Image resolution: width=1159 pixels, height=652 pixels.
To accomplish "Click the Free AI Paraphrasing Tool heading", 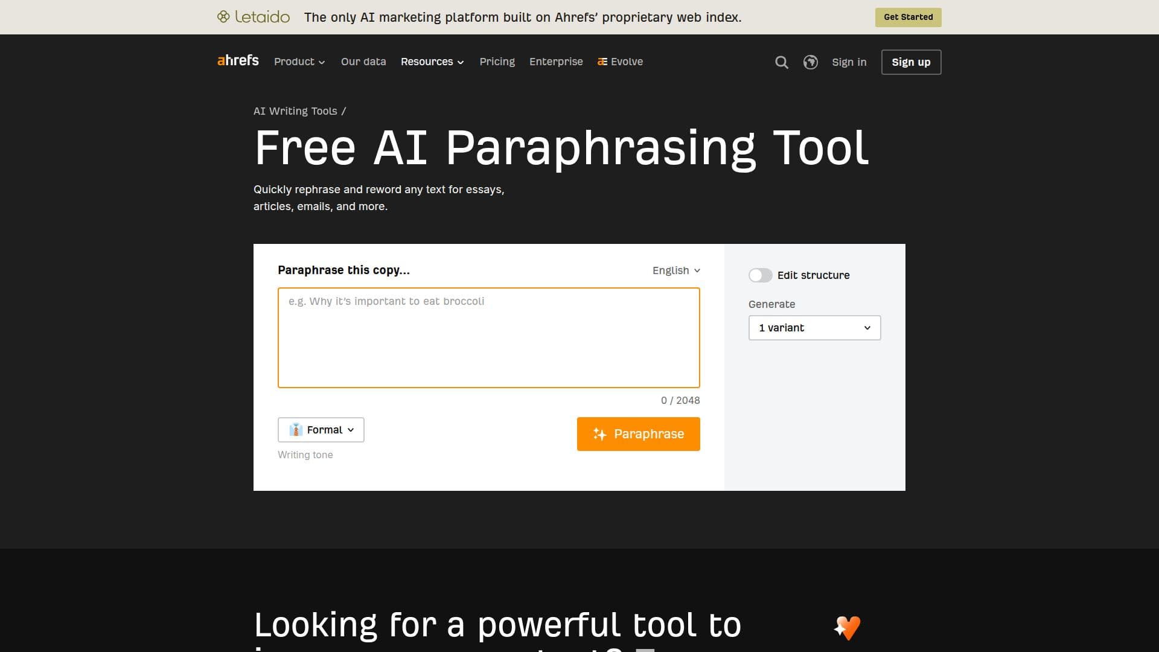I will click(x=561, y=148).
